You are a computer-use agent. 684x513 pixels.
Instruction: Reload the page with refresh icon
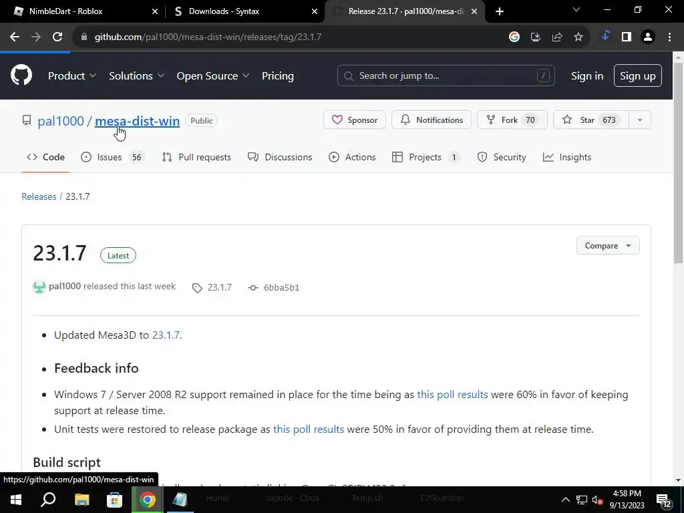click(57, 37)
